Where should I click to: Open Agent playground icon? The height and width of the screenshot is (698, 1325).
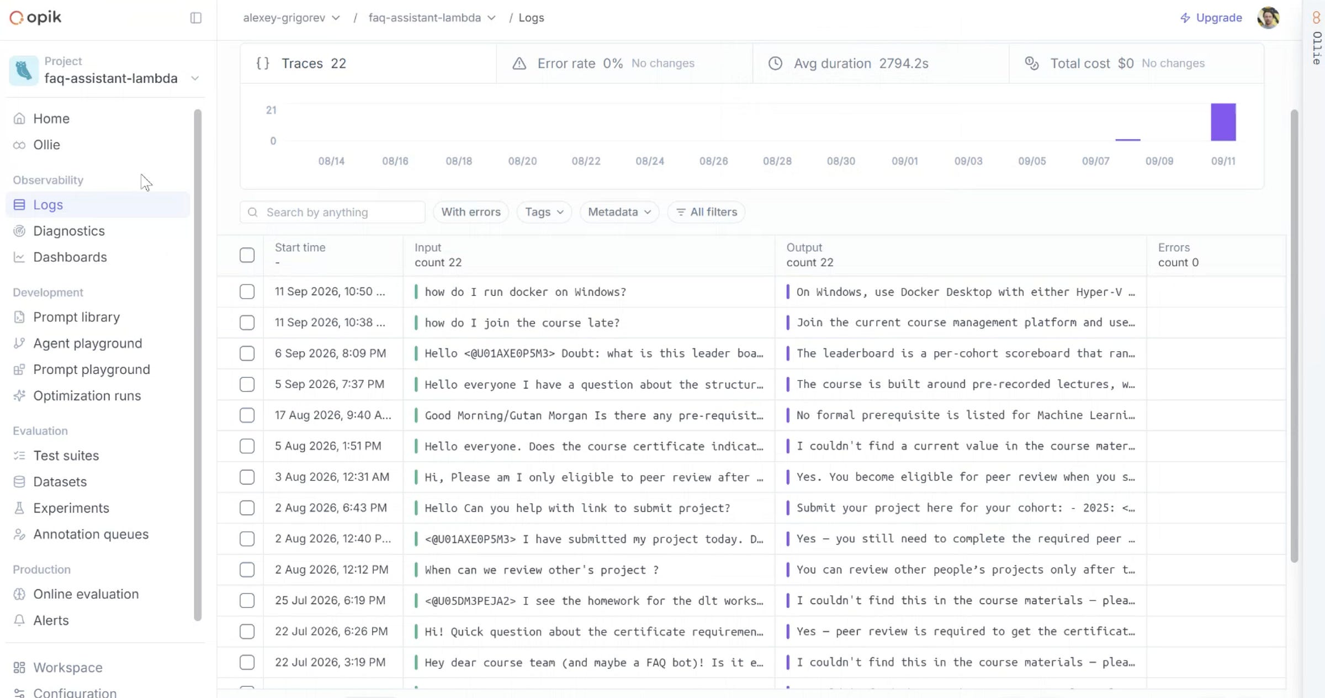[x=19, y=343]
